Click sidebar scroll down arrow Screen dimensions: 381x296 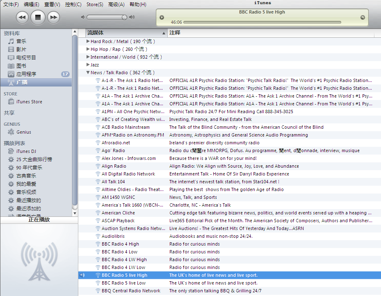coord(75,214)
